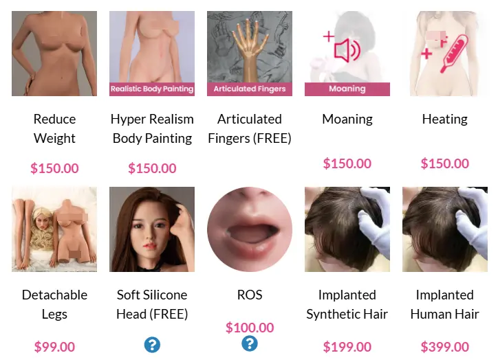Viewport: 498px width, 364px height.
Task: Click the Implanted Human Hair label
Action: click(444, 304)
